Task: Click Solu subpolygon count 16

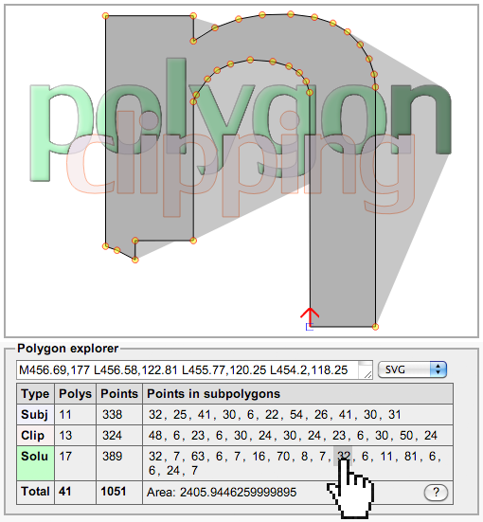Action: 259,456
